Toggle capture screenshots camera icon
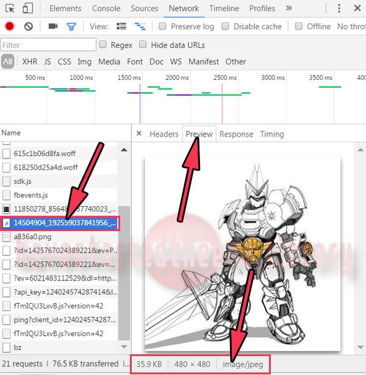 click(x=53, y=26)
